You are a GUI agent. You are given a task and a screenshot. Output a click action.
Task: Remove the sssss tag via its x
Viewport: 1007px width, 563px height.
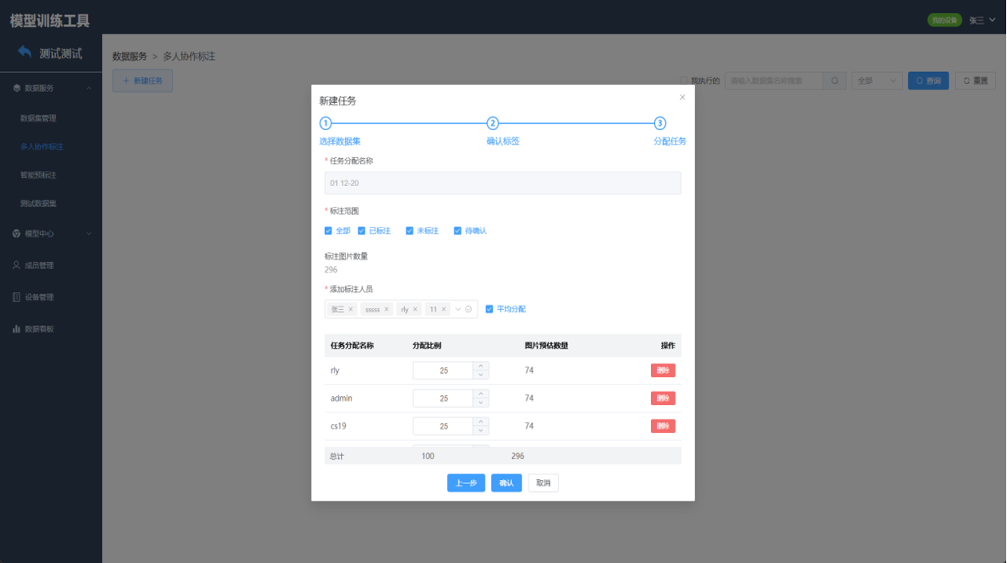click(x=387, y=309)
